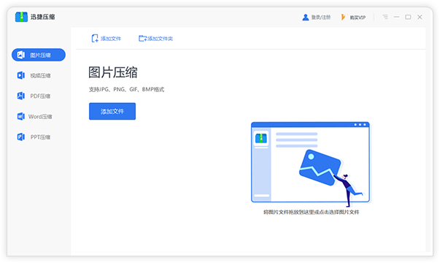Click the video compression icon in sidebar

[x=20, y=75]
